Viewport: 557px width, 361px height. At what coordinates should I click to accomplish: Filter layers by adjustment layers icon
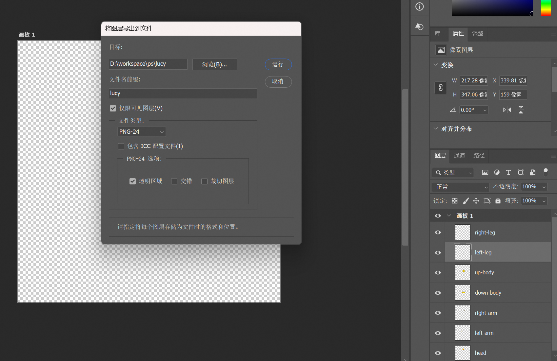click(x=497, y=172)
